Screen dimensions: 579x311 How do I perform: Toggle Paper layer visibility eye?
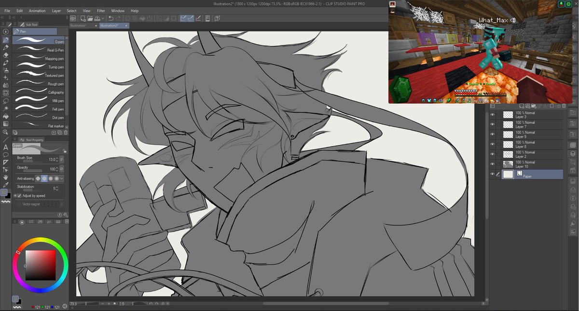click(x=493, y=174)
